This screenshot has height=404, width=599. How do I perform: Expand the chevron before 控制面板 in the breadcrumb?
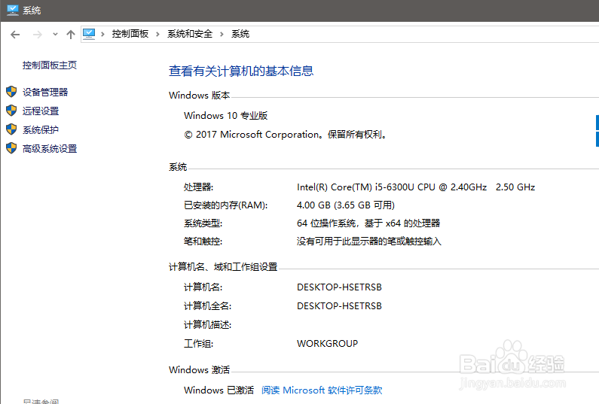coord(102,34)
